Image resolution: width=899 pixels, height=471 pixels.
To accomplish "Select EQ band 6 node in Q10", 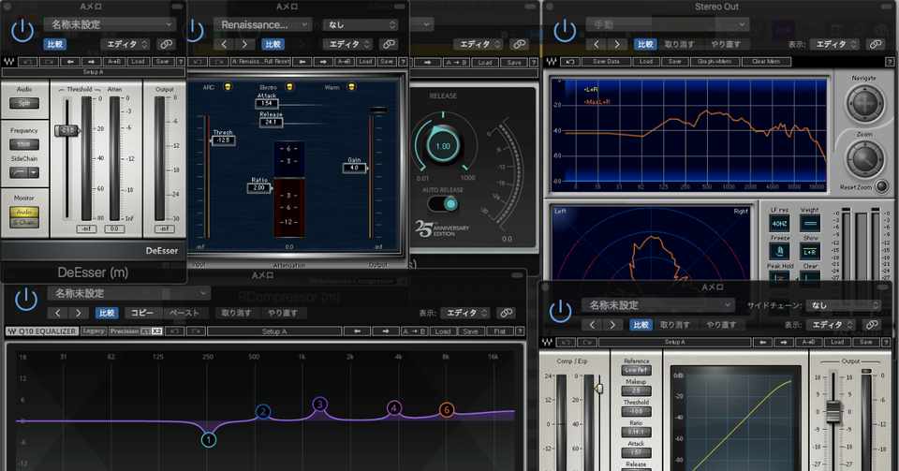I will coord(446,410).
